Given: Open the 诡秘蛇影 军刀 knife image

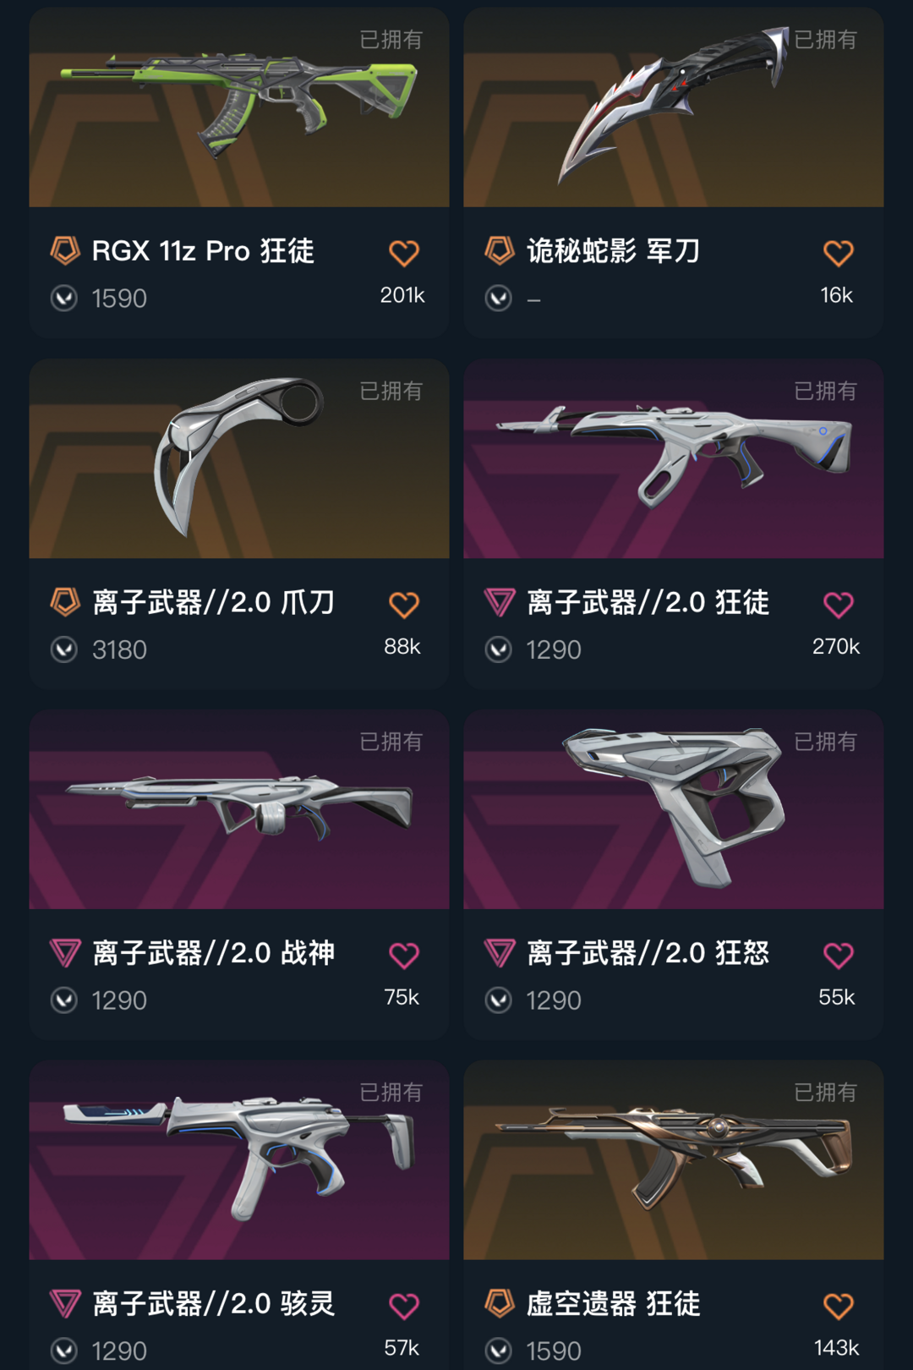Looking at the screenshot, I should (x=674, y=107).
